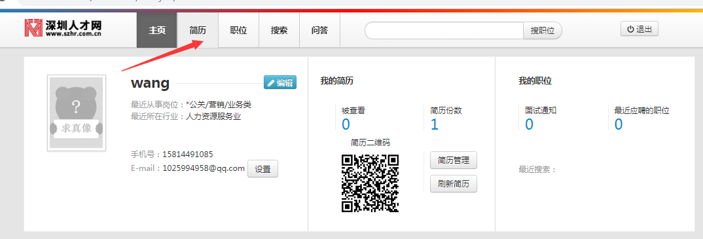The image size is (703, 239).
Task: Click the 我的简历 section heading
Action: tap(336, 81)
